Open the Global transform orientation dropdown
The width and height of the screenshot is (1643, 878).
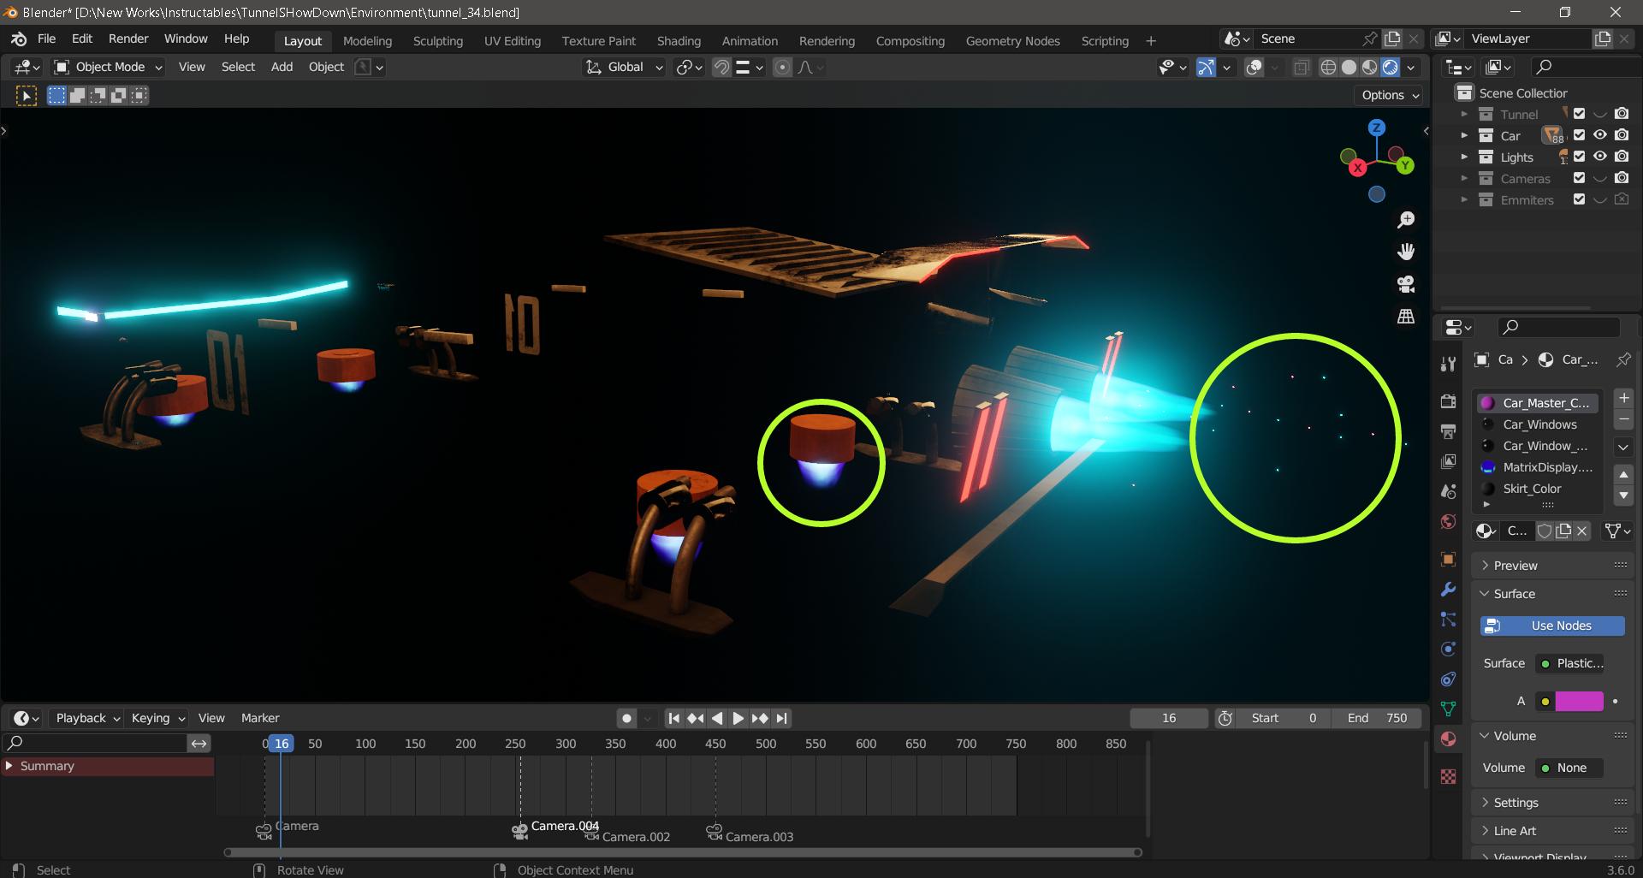click(625, 67)
